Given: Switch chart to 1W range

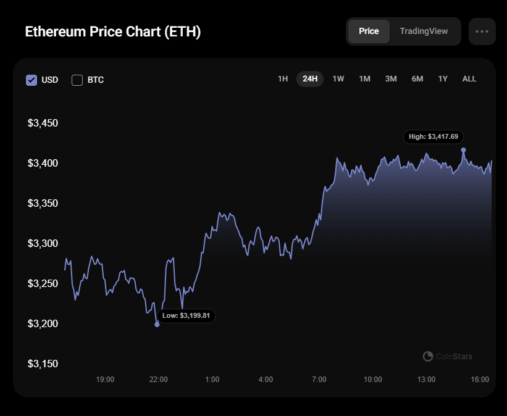Looking at the screenshot, I should point(338,79).
